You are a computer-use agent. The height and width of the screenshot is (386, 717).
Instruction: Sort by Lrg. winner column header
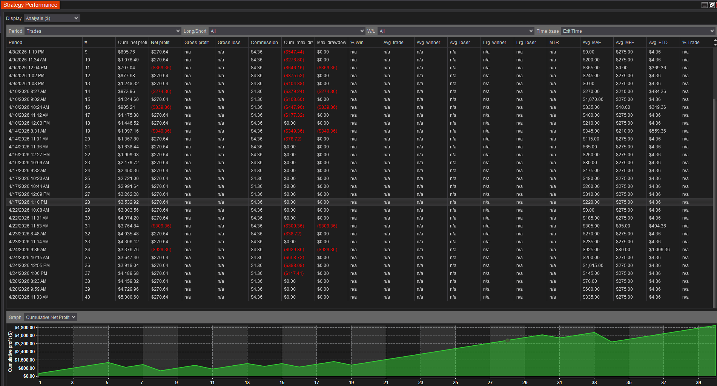click(x=497, y=43)
